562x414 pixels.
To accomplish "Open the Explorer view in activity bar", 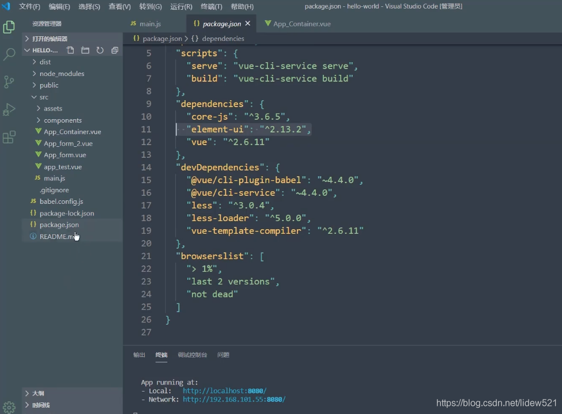I will [x=9, y=27].
